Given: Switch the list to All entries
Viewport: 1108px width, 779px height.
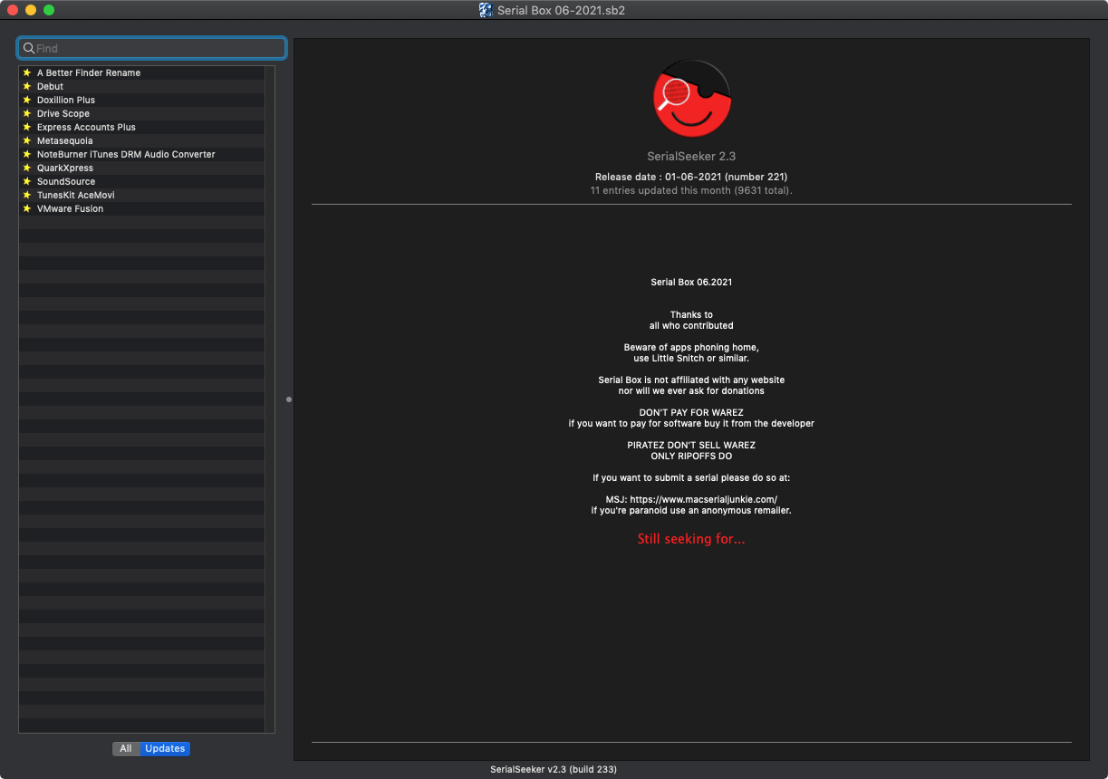Looking at the screenshot, I should [126, 748].
